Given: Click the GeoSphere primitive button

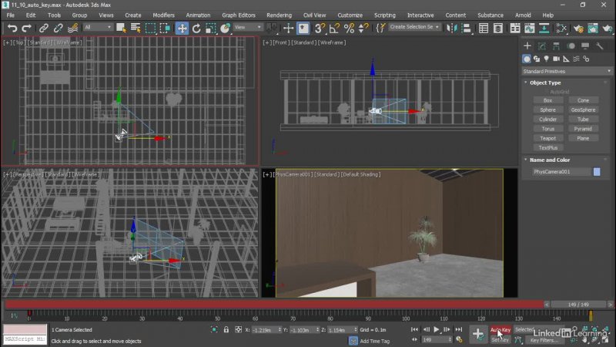Looking at the screenshot, I should [583, 109].
